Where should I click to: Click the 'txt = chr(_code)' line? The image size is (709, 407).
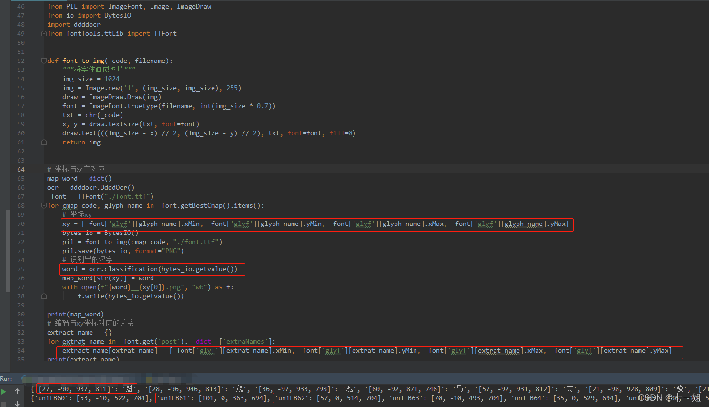pos(92,115)
